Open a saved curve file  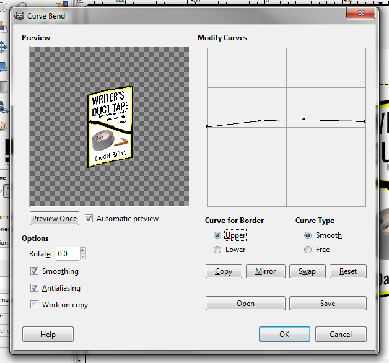pyautogui.click(x=245, y=304)
